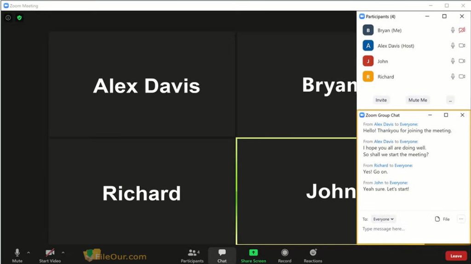Toggle Start Video camera button
471x264 pixels.
tap(50, 253)
